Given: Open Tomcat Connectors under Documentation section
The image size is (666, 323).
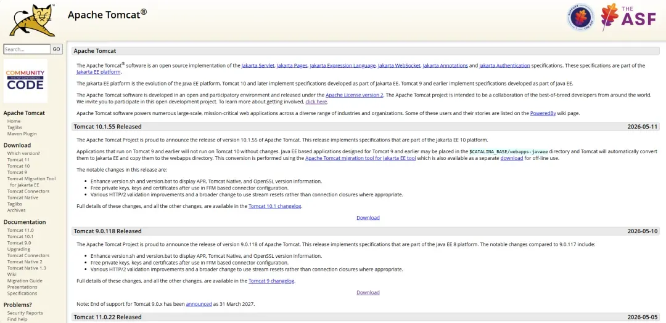Looking at the screenshot, I should pyautogui.click(x=28, y=255).
